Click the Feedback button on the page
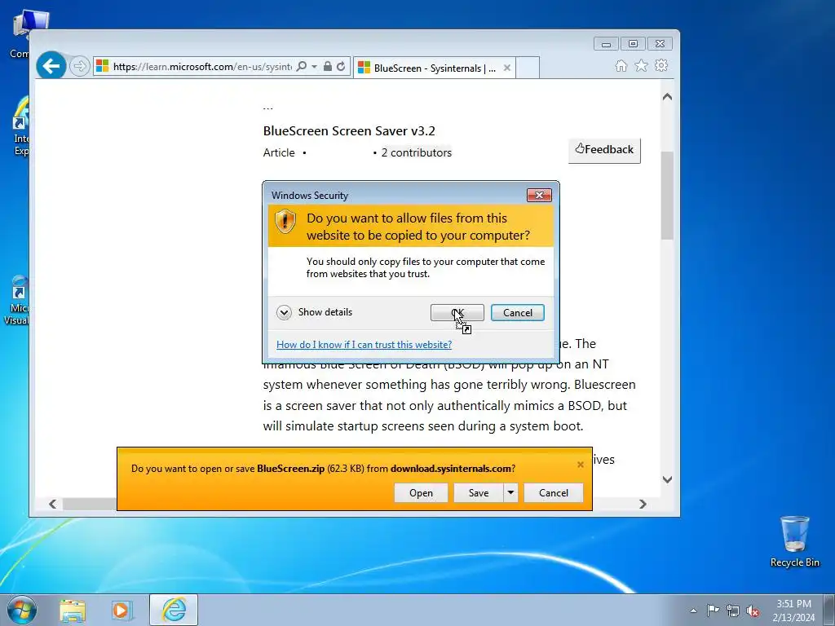The height and width of the screenshot is (626, 835). pyautogui.click(x=604, y=150)
